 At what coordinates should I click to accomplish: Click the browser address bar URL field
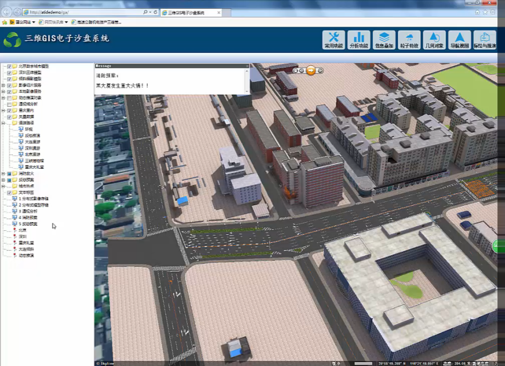click(81, 12)
